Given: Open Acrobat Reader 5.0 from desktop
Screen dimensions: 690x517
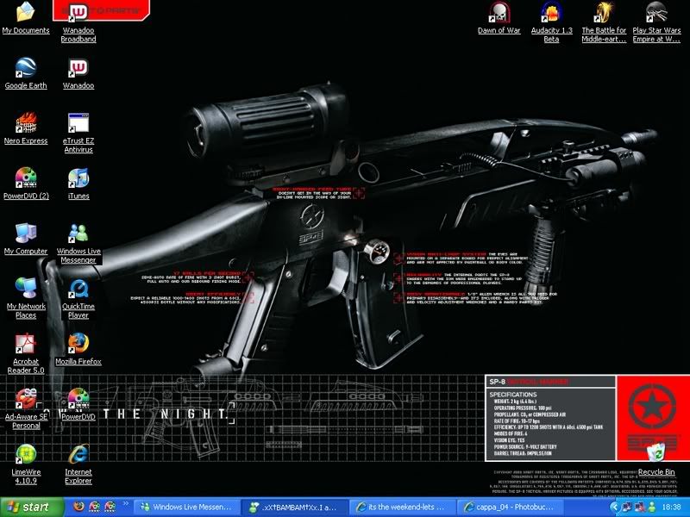Looking at the screenshot, I should pos(26,354).
